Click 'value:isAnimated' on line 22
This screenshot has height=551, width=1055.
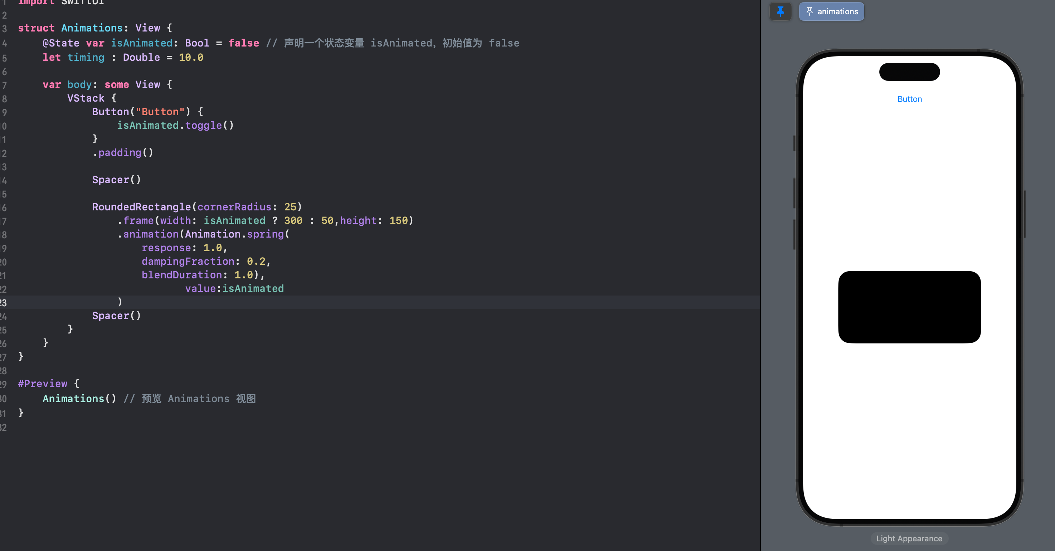234,289
